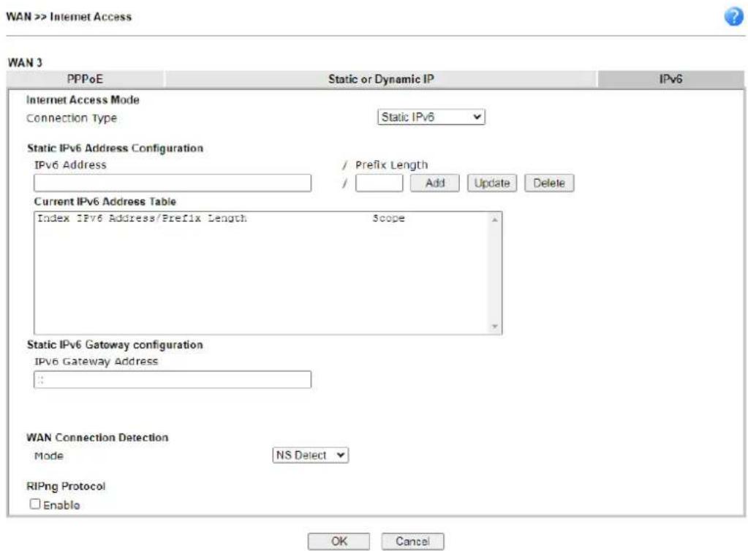Click the Prefix Length input box
The height and width of the screenshot is (551, 748).
coord(379,183)
